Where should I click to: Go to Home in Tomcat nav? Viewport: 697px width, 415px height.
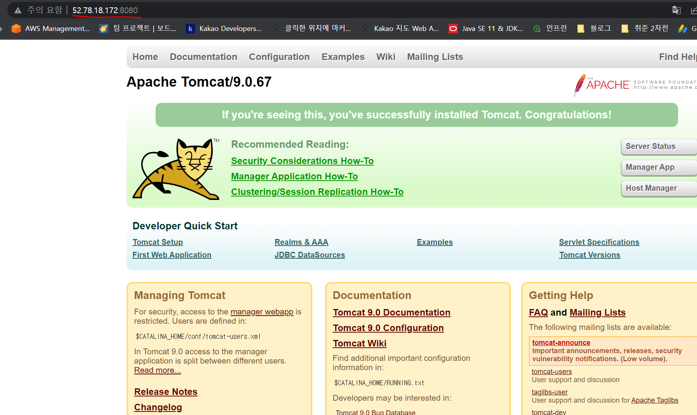145,57
